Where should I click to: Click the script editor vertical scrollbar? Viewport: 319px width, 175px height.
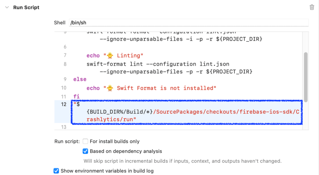coord(305,76)
